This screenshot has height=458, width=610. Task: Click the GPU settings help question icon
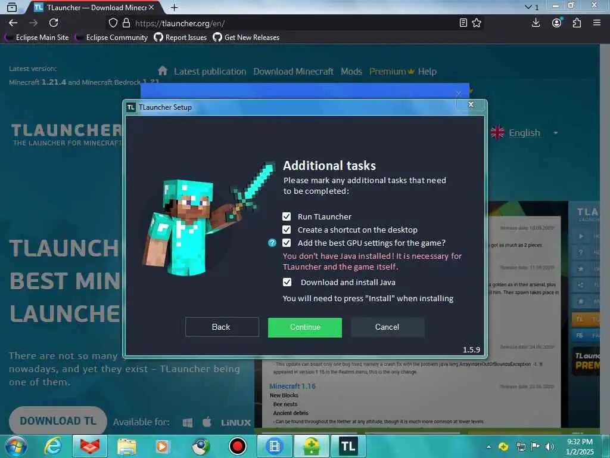pos(272,243)
